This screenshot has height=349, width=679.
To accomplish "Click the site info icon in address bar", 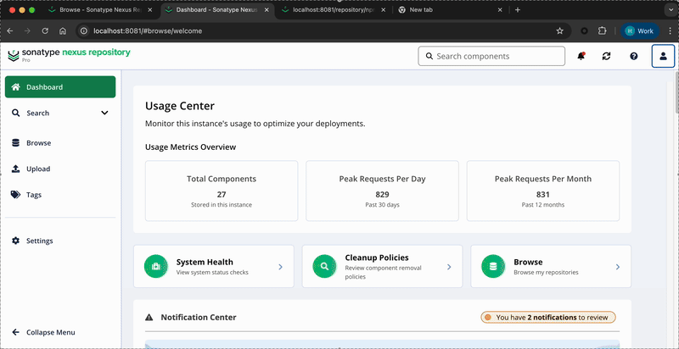I will point(84,31).
